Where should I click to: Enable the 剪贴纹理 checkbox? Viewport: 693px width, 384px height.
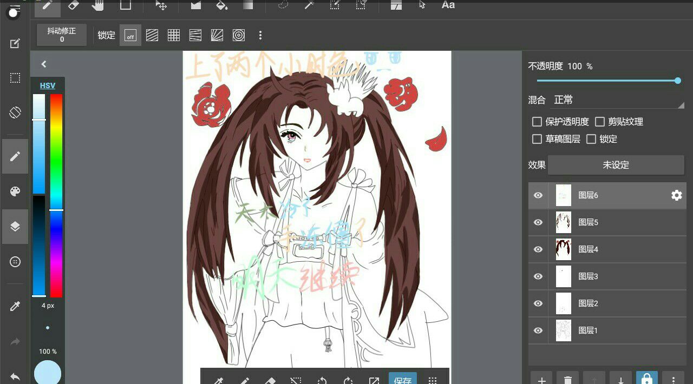coord(600,122)
